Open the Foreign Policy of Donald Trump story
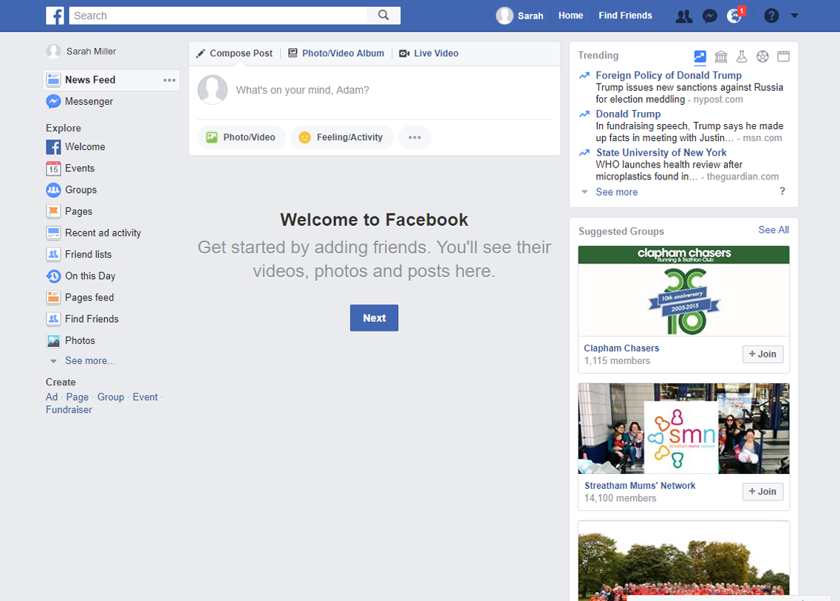 [x=669, y=75]
